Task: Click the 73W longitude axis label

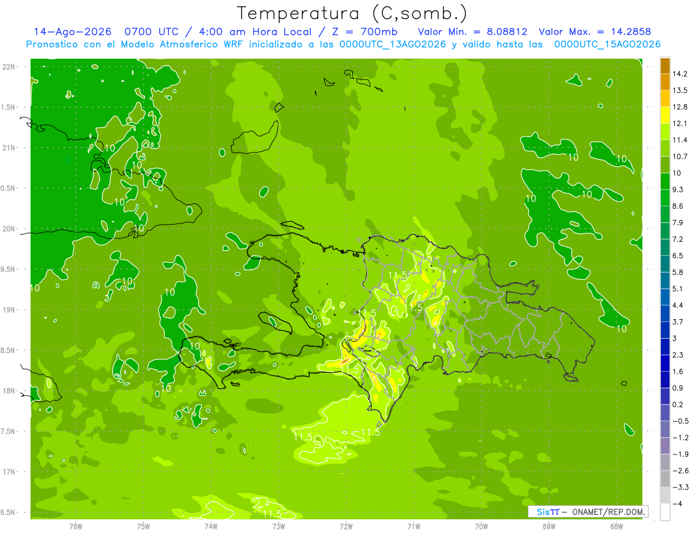Action: 279,527
